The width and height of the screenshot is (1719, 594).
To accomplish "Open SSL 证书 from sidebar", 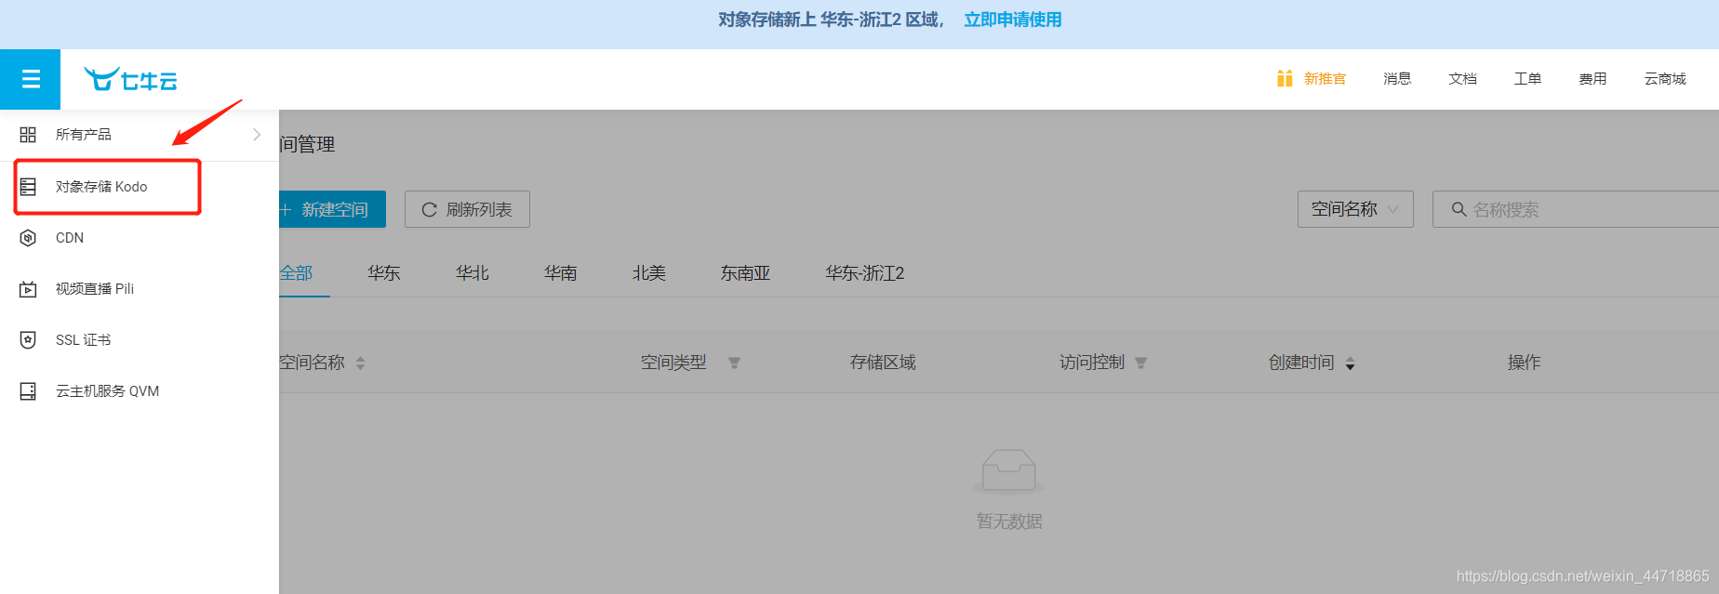I will 140,340.
